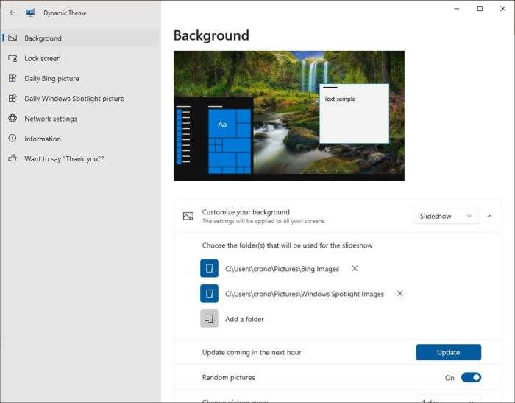Click the Network settings globe icon
The width and height of the screenshot is (515, 403).
tap(13, 119)
